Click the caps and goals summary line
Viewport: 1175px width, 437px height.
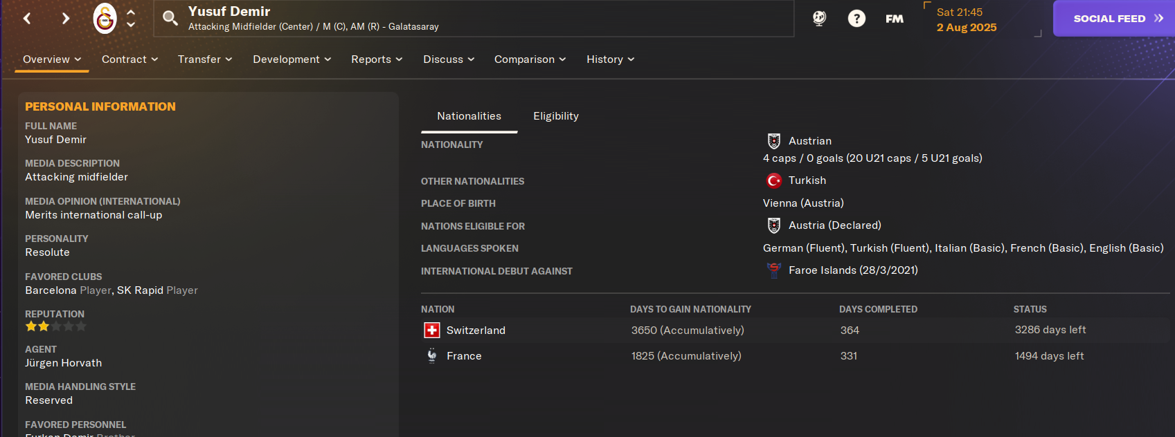(x=872, y=158)
